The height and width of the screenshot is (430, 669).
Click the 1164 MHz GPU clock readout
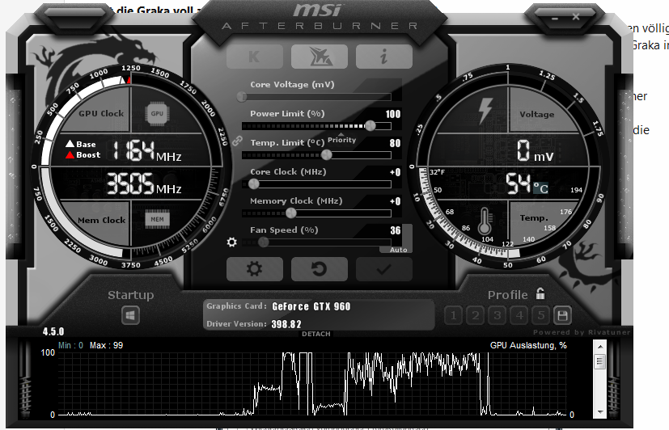[x=146, y=151]
